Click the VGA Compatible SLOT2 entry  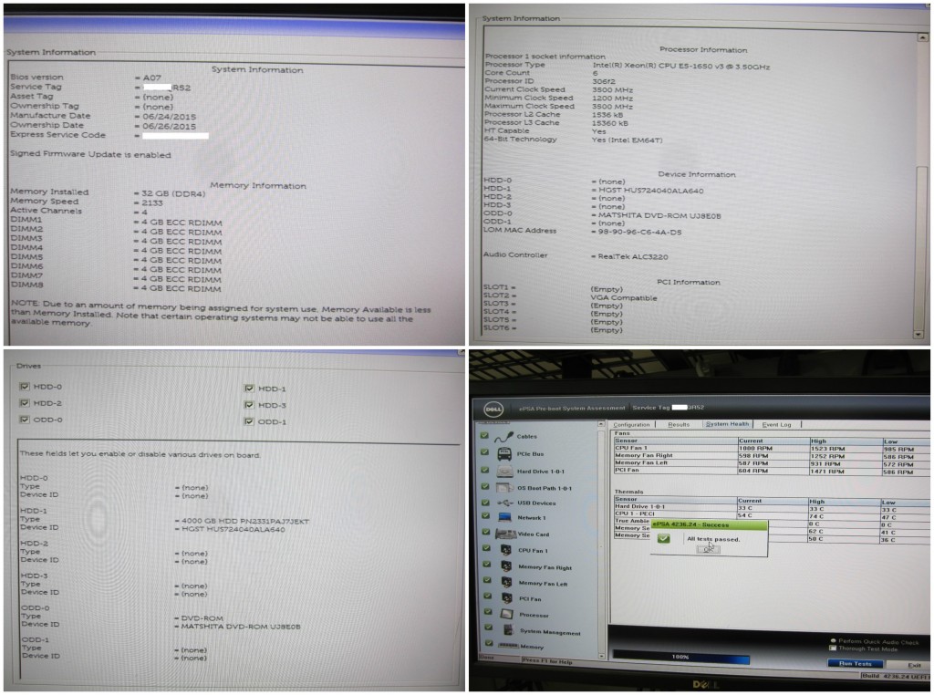624,297
